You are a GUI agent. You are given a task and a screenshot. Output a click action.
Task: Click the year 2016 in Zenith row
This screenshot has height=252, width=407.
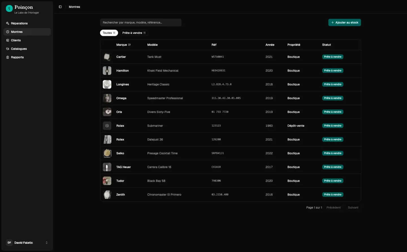[x=269, y=195]
